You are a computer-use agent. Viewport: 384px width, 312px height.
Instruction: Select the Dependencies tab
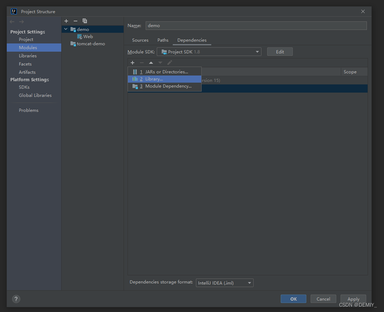[x=192, y=40]
